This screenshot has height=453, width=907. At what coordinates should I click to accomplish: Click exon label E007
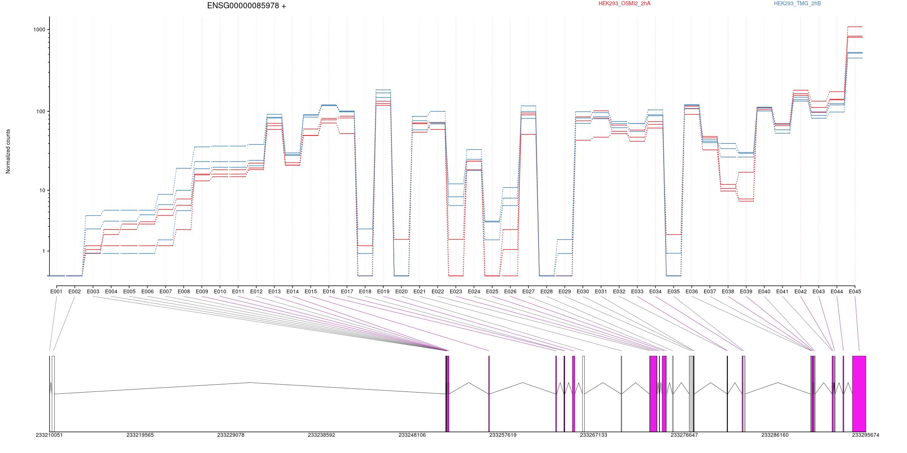[166, 291]
